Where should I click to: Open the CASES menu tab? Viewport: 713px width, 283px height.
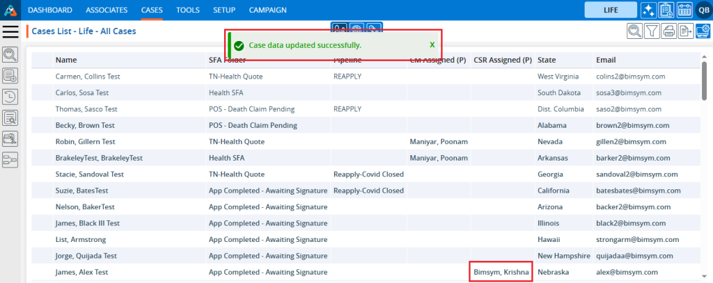point(152,10)
